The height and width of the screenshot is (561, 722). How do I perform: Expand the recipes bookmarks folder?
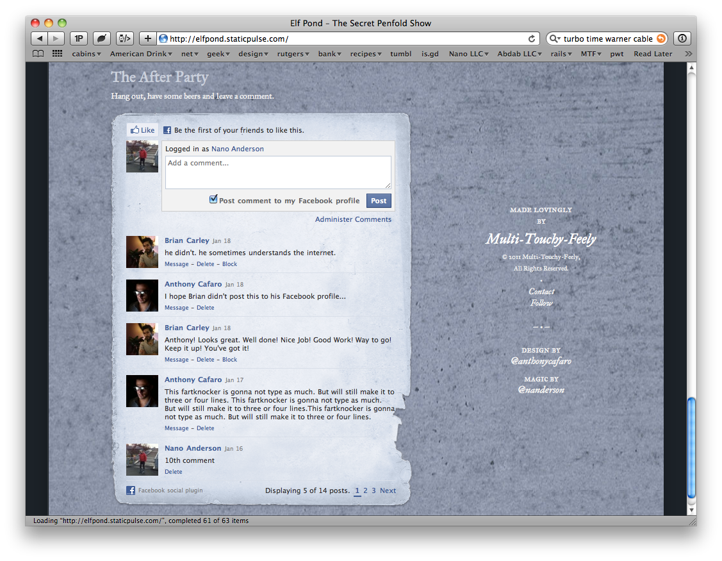coord(365,54)
